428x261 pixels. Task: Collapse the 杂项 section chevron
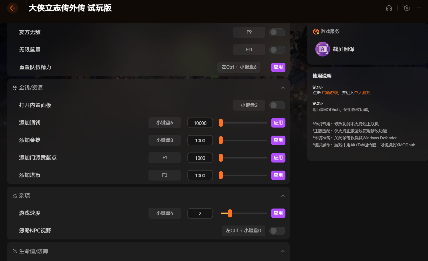[x=283, y=196]
